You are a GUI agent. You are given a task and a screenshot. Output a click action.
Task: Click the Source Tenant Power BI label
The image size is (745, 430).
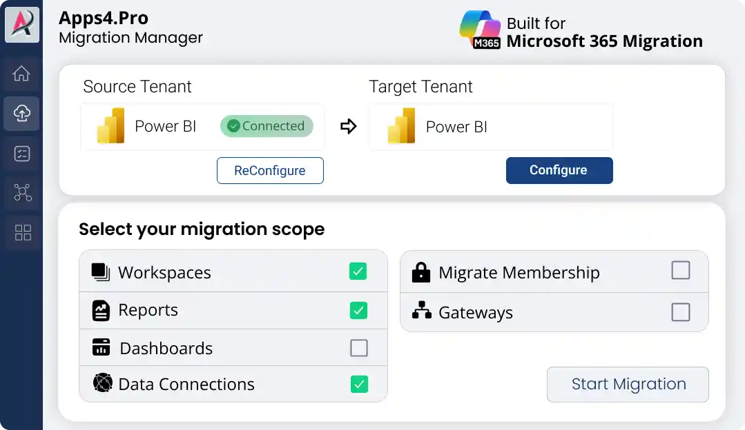165,126
